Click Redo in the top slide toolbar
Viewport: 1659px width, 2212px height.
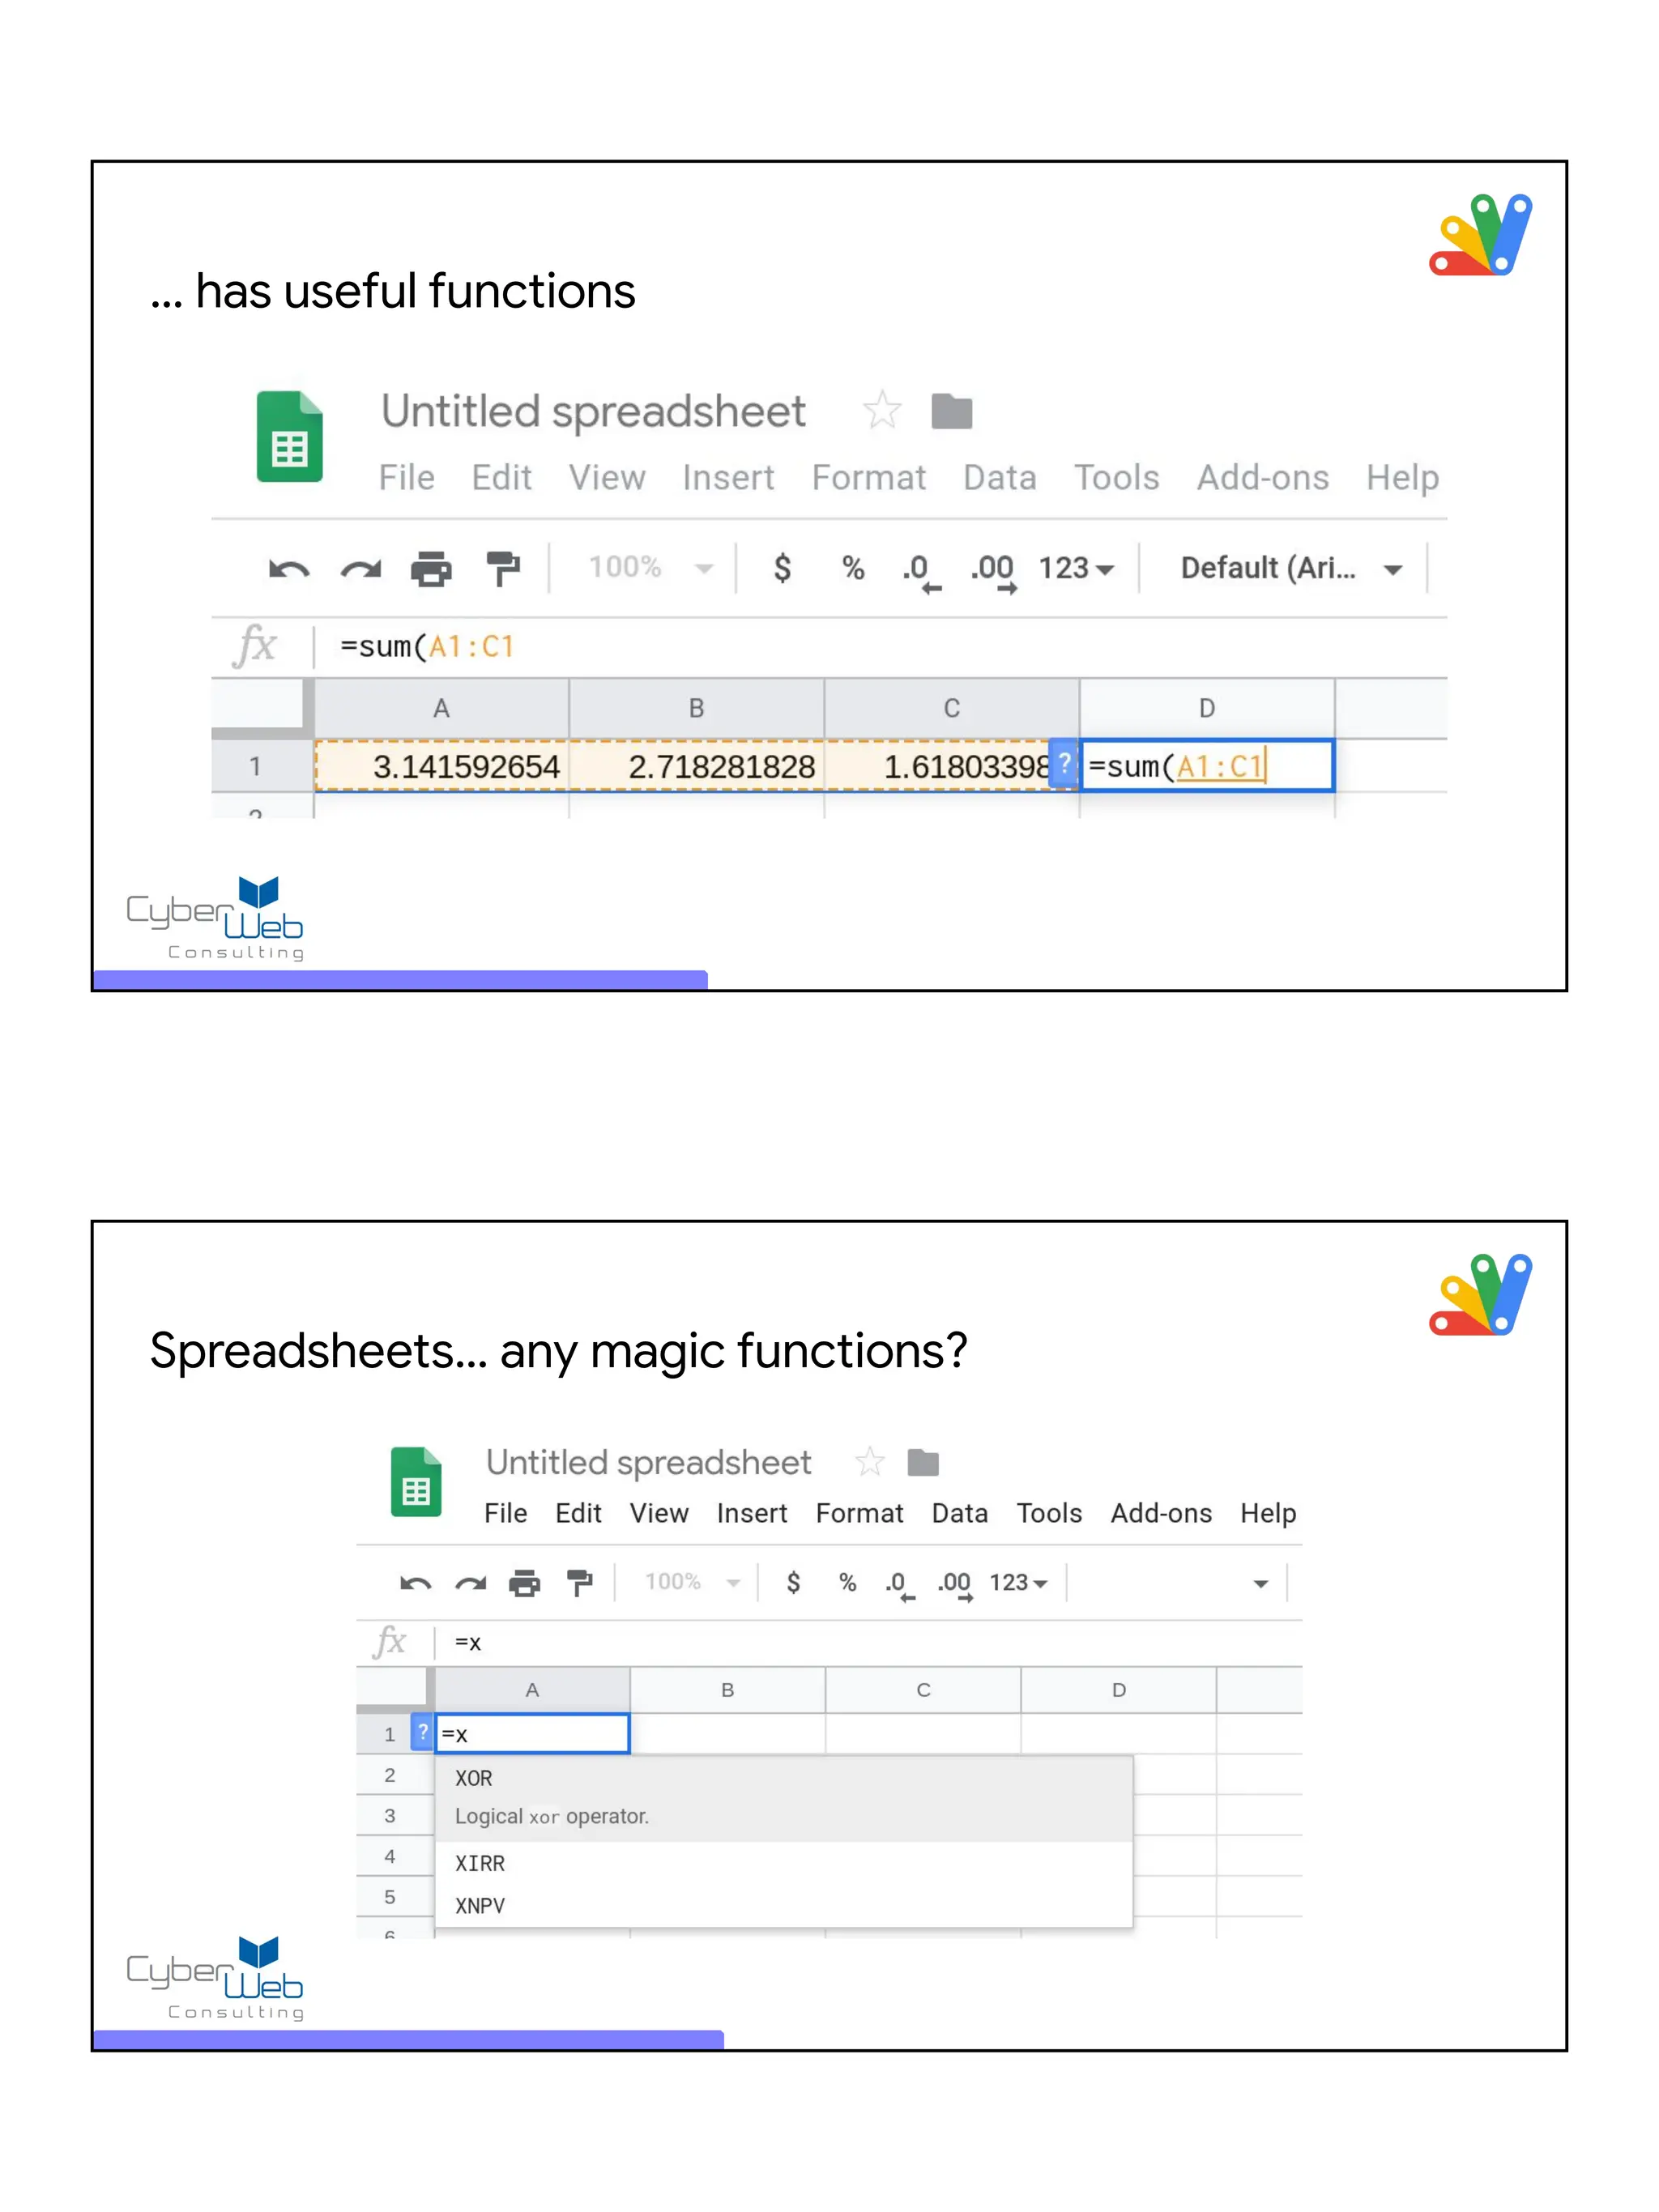[x=360, y=569]
